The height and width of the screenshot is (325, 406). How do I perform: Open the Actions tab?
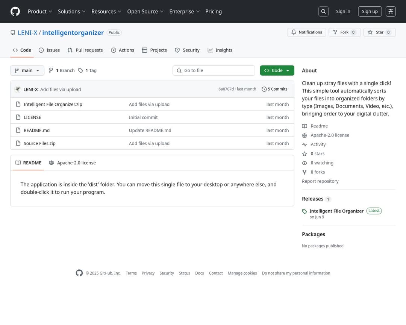click(x=123, y=50)
